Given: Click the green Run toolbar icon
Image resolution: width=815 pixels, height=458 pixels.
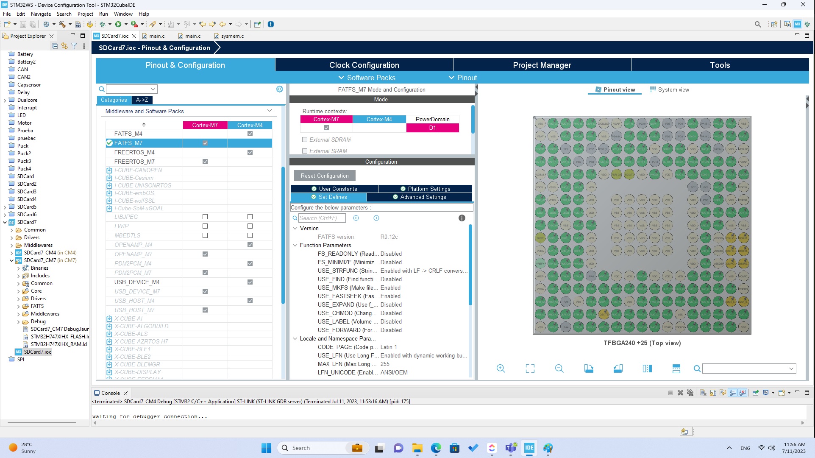Looking at the screenshot, I should [118, 24].
